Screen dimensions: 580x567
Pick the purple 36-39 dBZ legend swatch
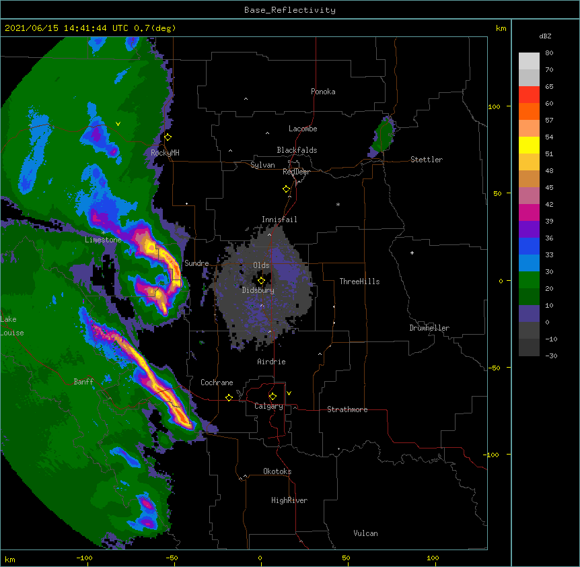click(x=529, y=230)
